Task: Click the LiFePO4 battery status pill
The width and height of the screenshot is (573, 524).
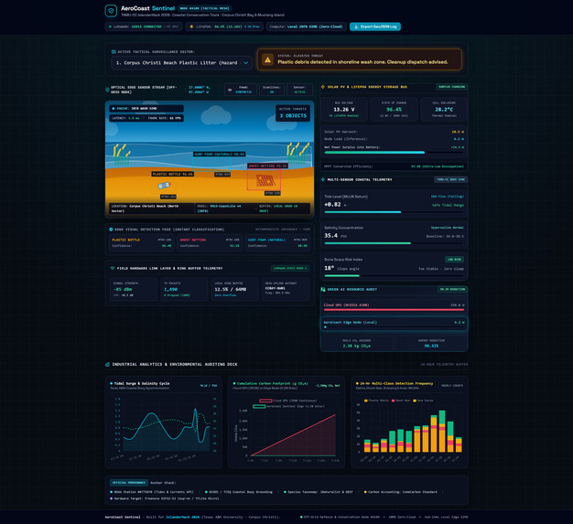Action: point(224,27)
